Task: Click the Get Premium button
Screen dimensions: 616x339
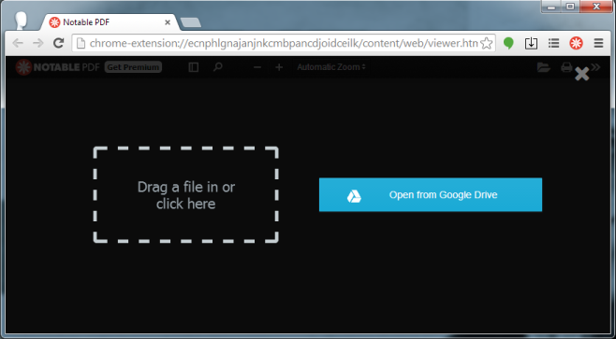Action: (x=133, y=67)
